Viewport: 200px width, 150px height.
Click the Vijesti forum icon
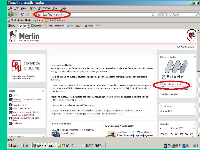click(x=10, y=95)
